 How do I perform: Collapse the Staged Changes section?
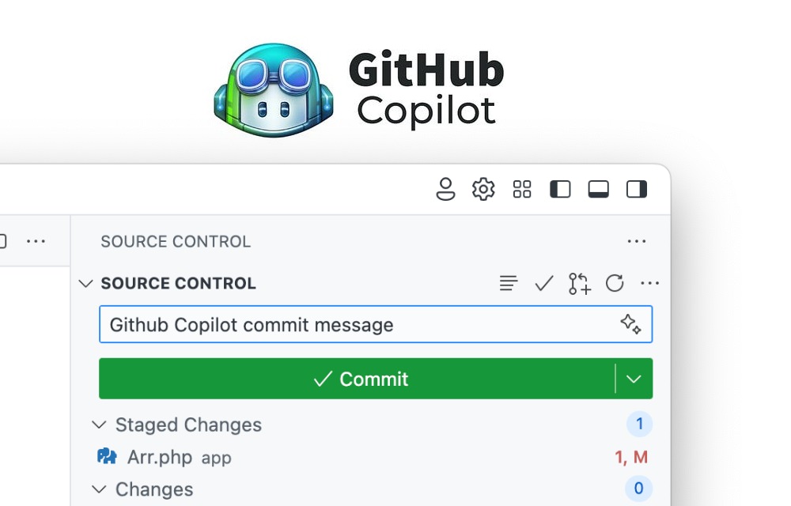pyautogui.click(x=100, y=425)
